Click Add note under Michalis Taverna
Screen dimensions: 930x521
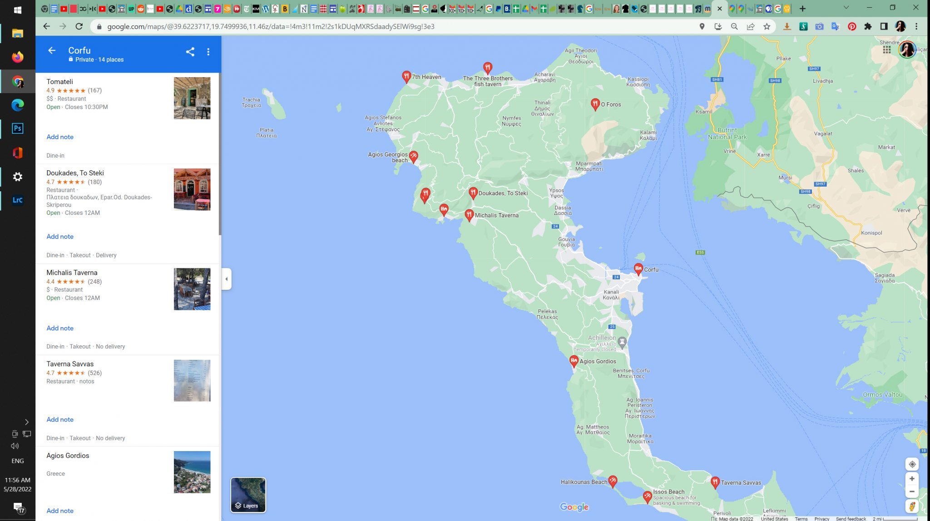point(60,328)
